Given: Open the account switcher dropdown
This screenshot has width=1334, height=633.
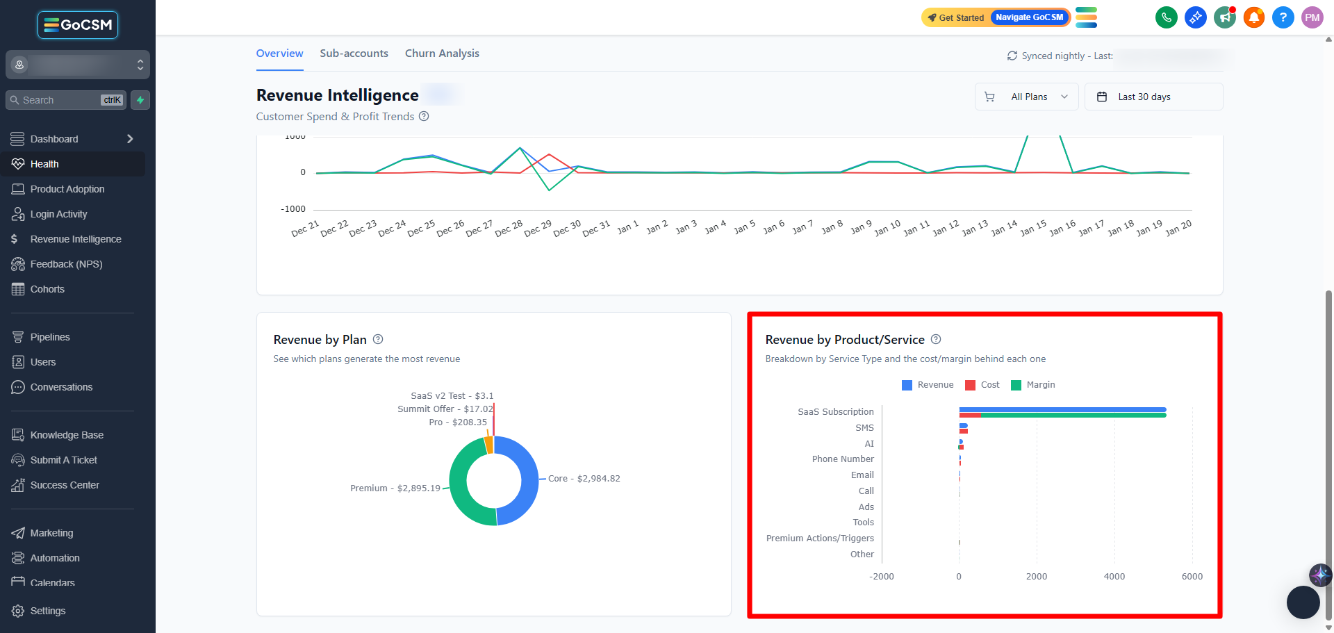Looking at the screenshot, I should (78, 65).
